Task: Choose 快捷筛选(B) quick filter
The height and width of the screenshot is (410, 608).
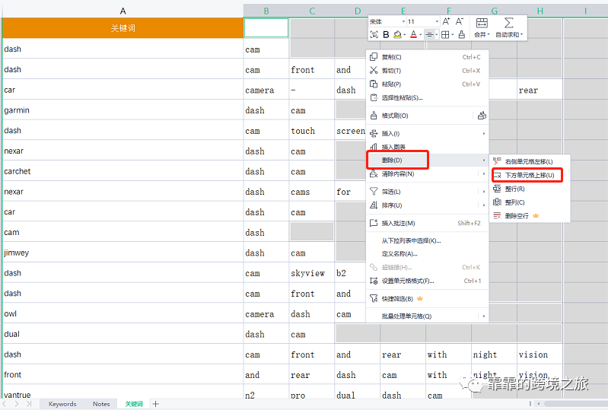Action: (428, 299)
